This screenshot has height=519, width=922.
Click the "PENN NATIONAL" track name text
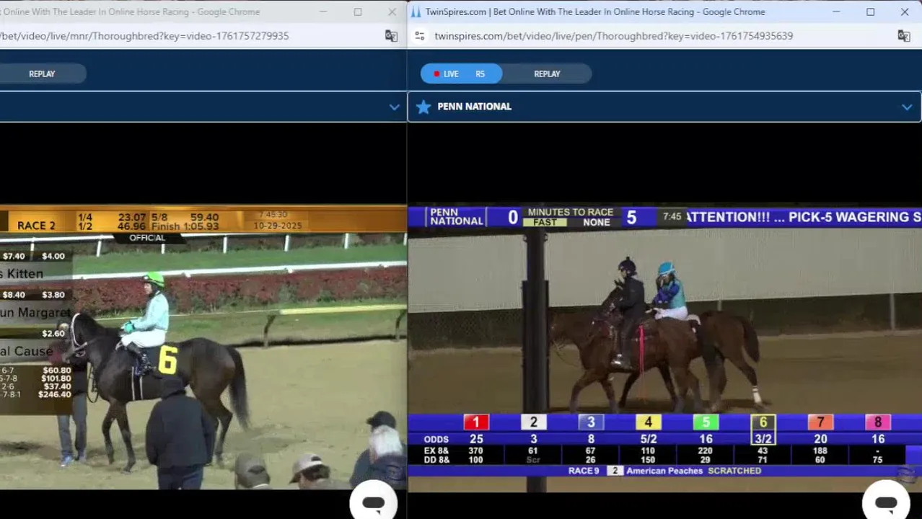coord(474,107)
